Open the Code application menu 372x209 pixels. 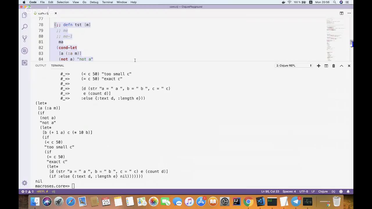tap(33, 2)
